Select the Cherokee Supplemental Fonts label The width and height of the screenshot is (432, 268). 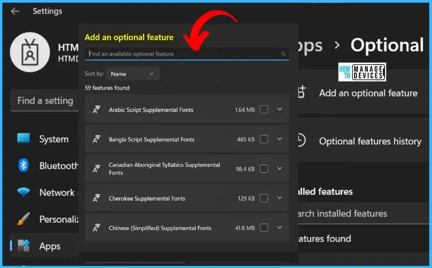coord(147,198)
